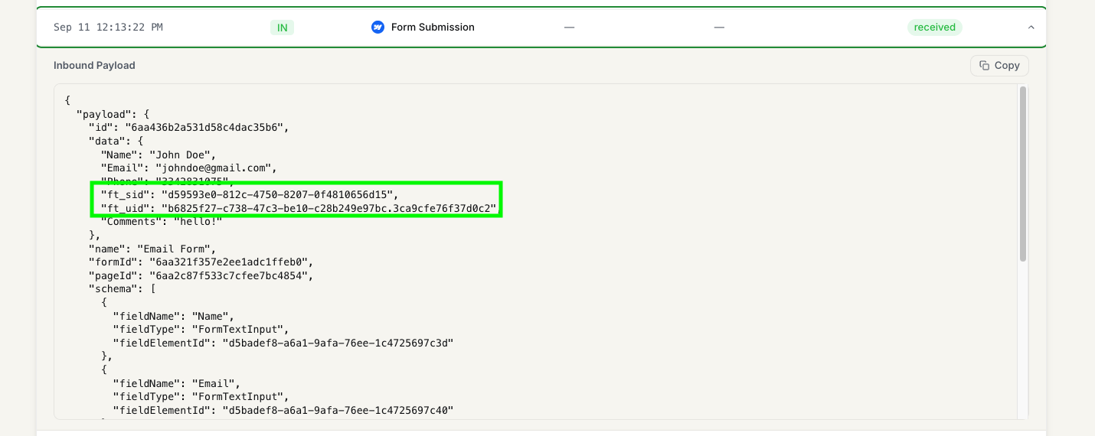The height and width of the screenshot is (436, 1095).
Task: Click the "fieldName": "Name" line
Action: [x=173, y=316]
